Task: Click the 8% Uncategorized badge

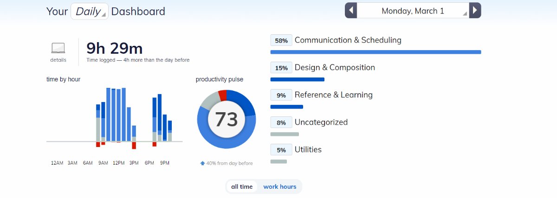Action: [281, 122]
